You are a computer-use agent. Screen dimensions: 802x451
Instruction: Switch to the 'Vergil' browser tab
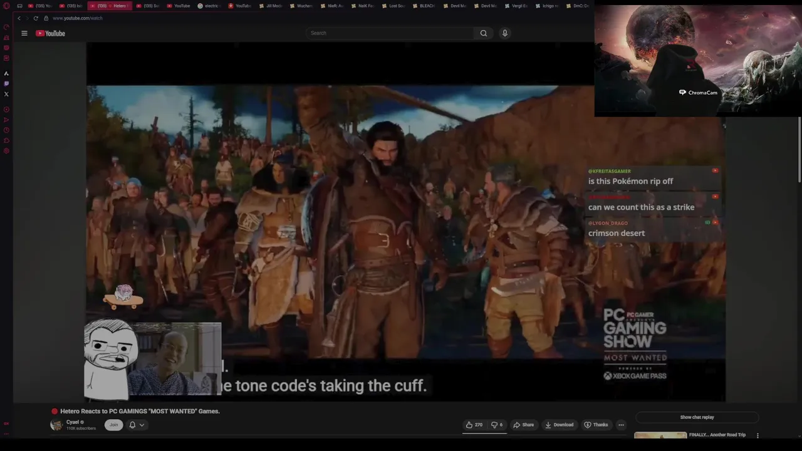click(516, 6)
